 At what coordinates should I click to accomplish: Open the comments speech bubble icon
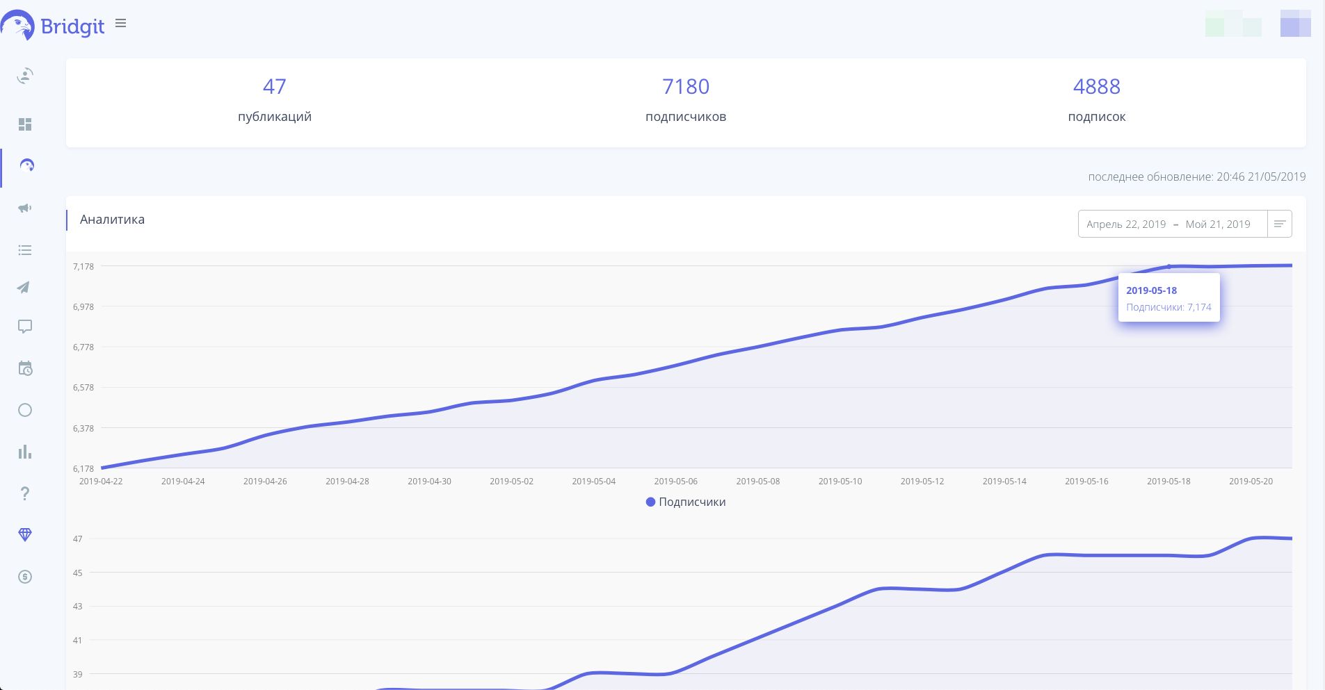[x=25, y=327]
